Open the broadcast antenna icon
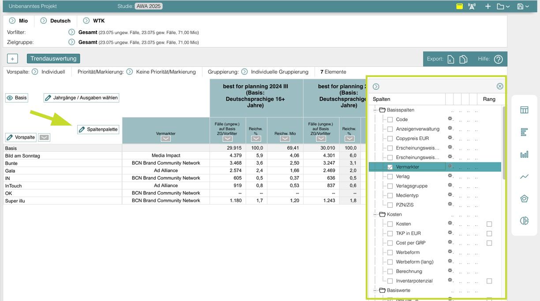 pos(472,7)
